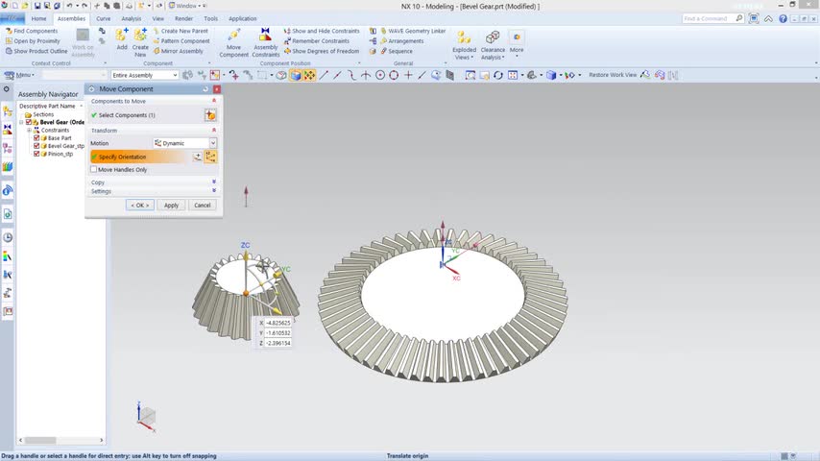Expand the Copy section
Viewport: 820px width, 461px height.
tap(153, 182)
